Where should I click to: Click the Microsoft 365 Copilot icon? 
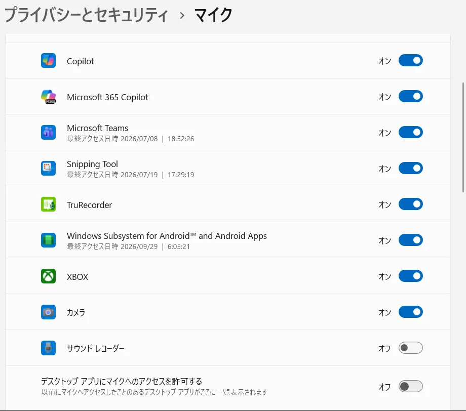coord(48,97)
